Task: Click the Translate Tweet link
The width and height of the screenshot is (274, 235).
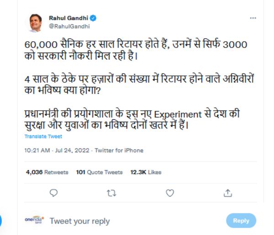Action: pos(43,136)
